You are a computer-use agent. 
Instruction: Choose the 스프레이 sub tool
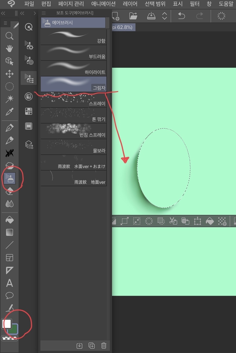click(74, 100)
